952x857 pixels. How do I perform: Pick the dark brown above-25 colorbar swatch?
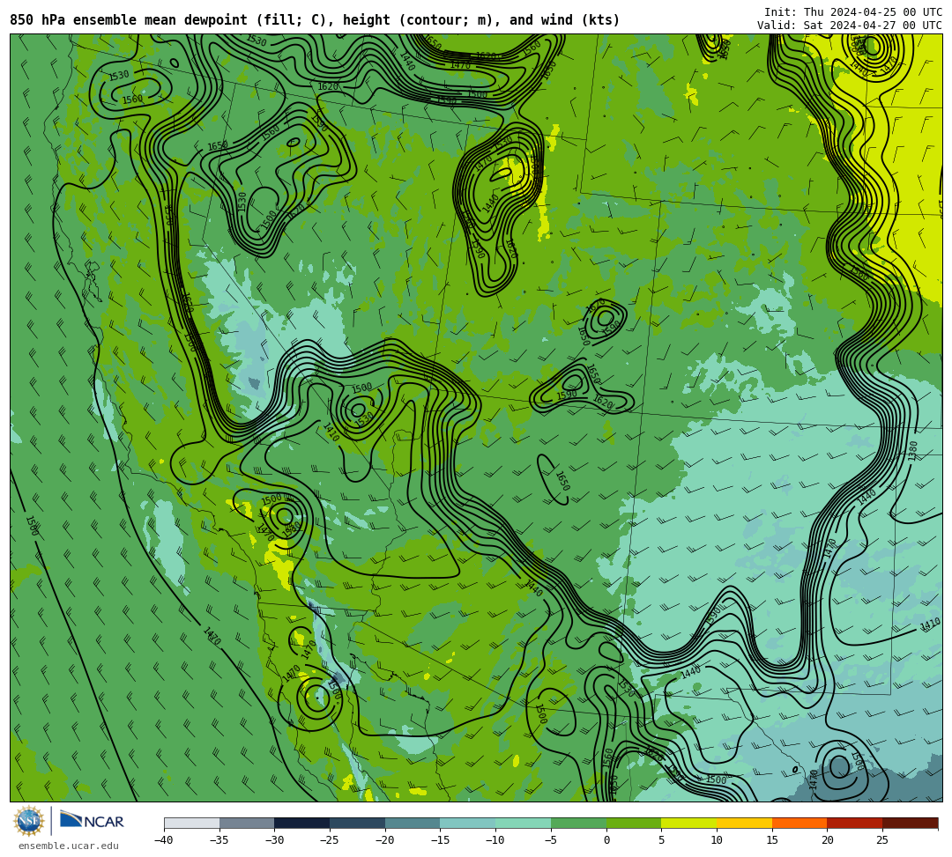910,823
